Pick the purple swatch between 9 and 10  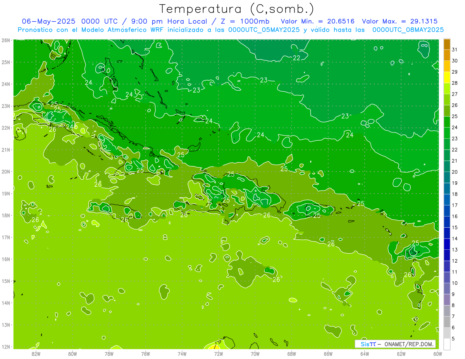[447, 289]
